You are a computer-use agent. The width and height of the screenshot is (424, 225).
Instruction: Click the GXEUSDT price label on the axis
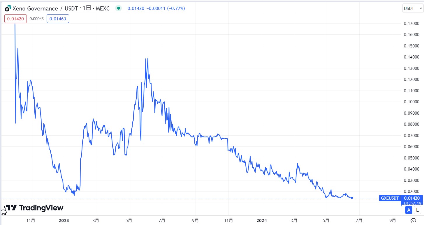390,198
